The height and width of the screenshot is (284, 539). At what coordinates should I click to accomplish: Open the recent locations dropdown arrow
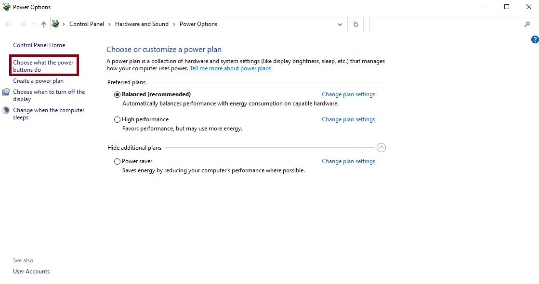pos(34,24)
